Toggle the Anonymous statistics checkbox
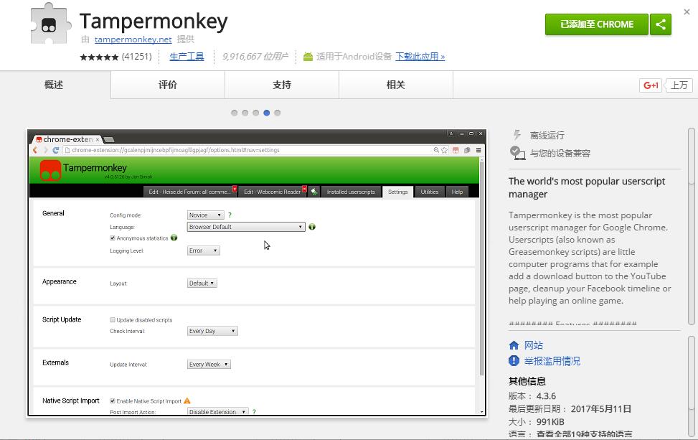The height and width of the screenshot is (440, 698). tap(113, 238)
